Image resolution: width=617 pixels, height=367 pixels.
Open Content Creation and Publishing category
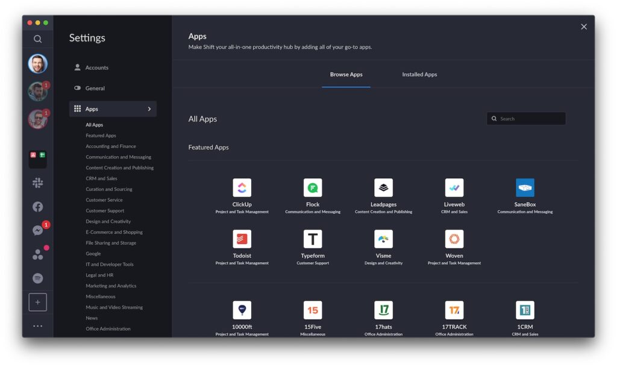tap(120, 168)
